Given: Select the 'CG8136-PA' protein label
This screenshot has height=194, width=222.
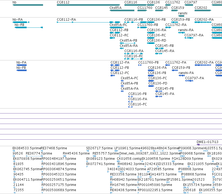Looking at the screenshot, I should coord(157,68).
